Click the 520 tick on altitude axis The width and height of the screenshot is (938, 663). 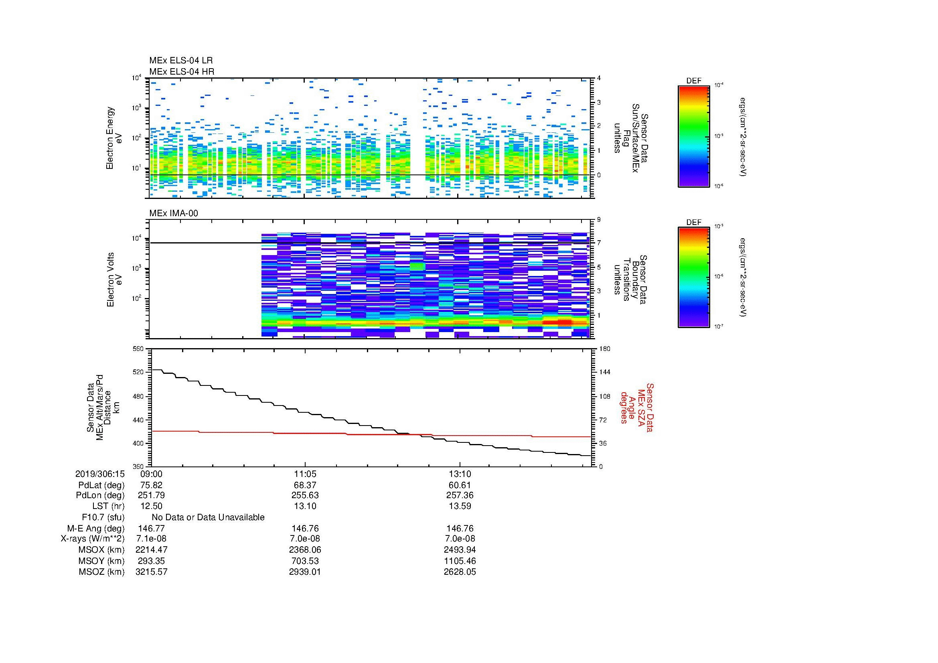pos(139,373)
